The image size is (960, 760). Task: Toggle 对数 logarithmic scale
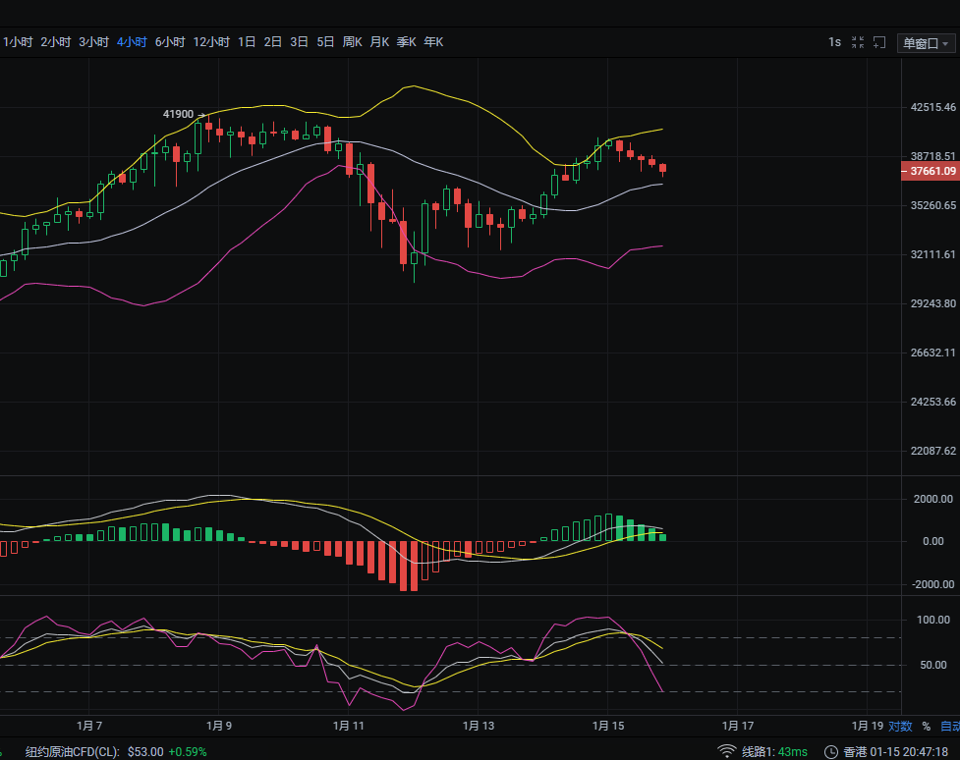(900, 727)
